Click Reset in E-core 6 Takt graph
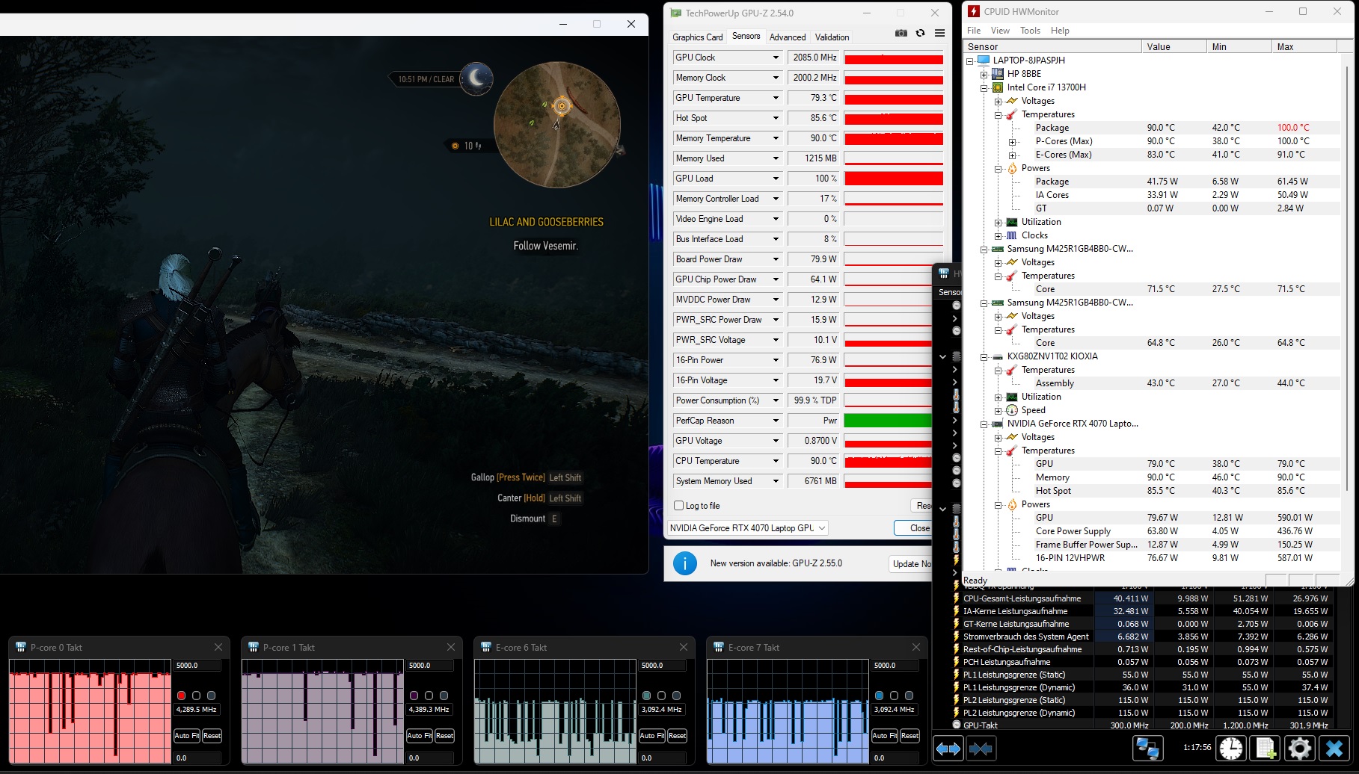This screenshot has height=774, width=1359. [677, 736]
